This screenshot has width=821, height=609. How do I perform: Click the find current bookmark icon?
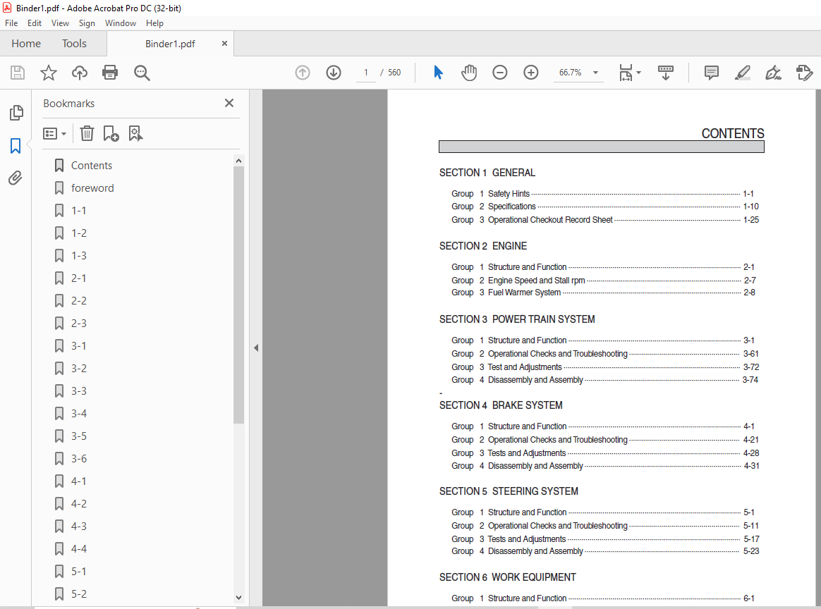click(x=135, y=133)
